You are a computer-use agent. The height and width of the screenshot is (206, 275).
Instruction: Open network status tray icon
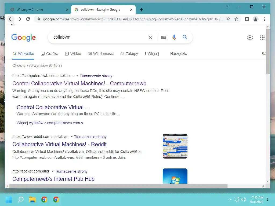click(237, 200)
